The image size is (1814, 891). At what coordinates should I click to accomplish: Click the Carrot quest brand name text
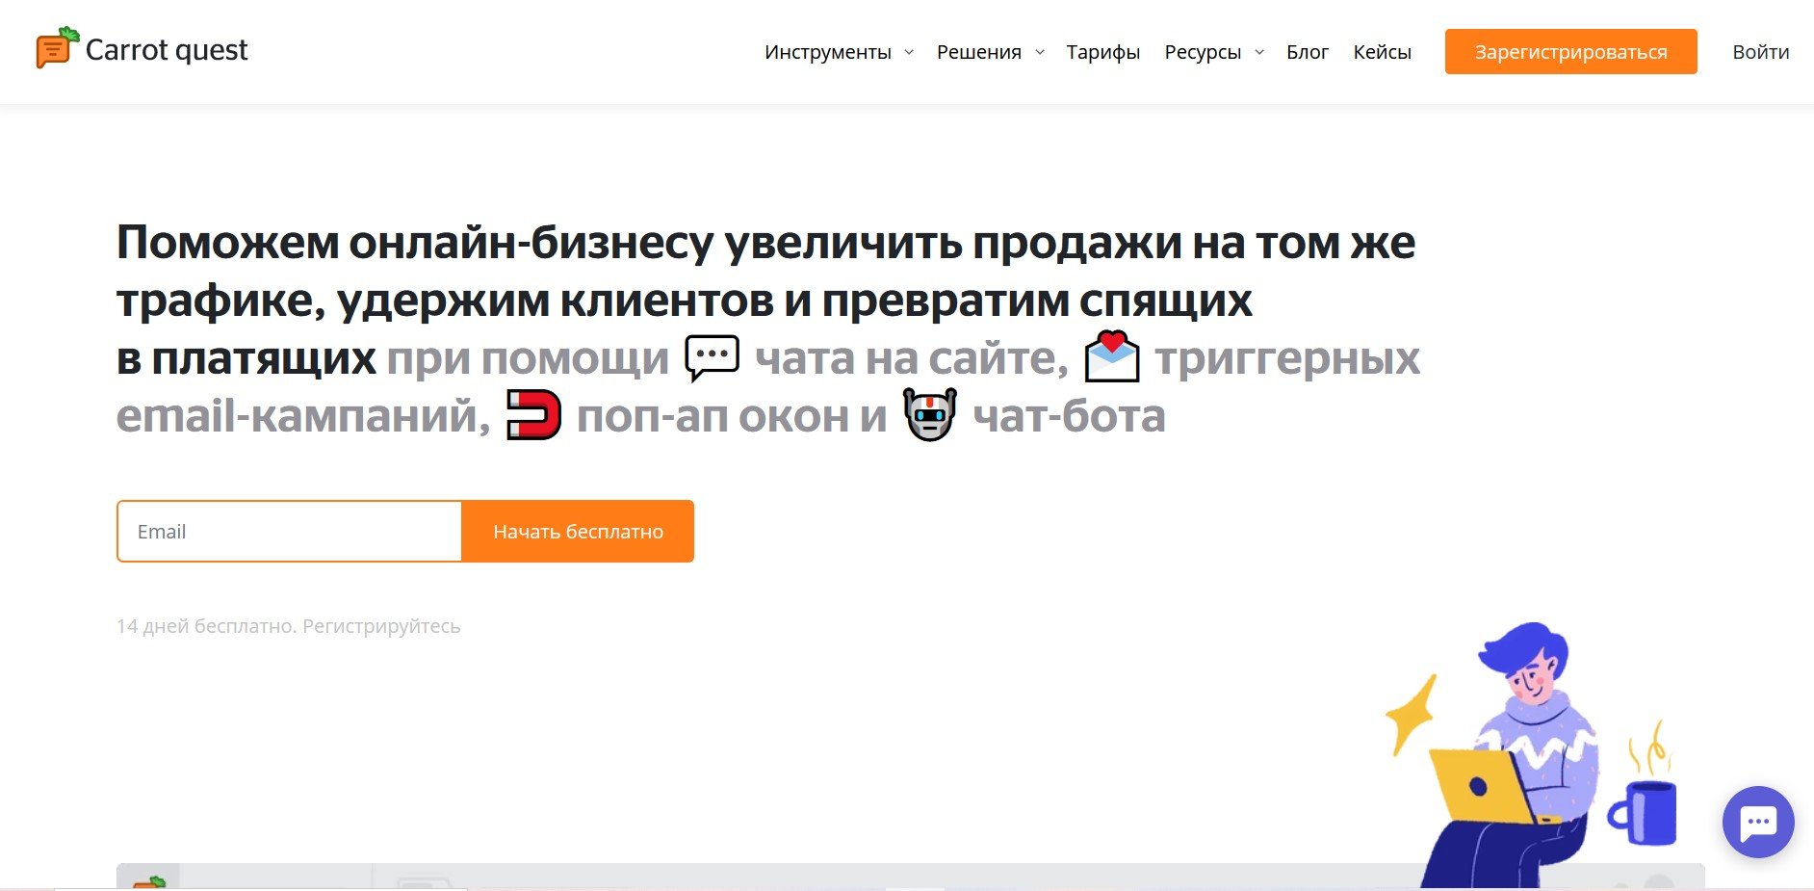click(167, 50)
